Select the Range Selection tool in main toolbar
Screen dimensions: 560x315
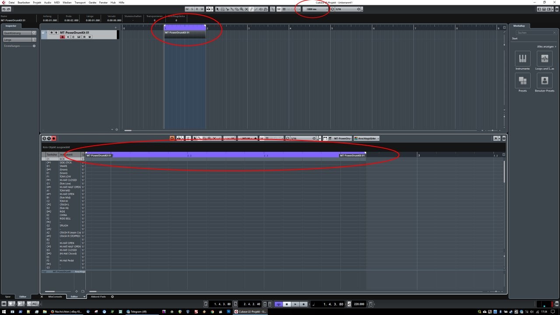pos(222,9)
